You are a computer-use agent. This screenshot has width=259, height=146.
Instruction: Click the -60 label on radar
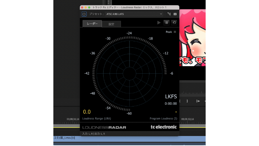coord(129,114)
